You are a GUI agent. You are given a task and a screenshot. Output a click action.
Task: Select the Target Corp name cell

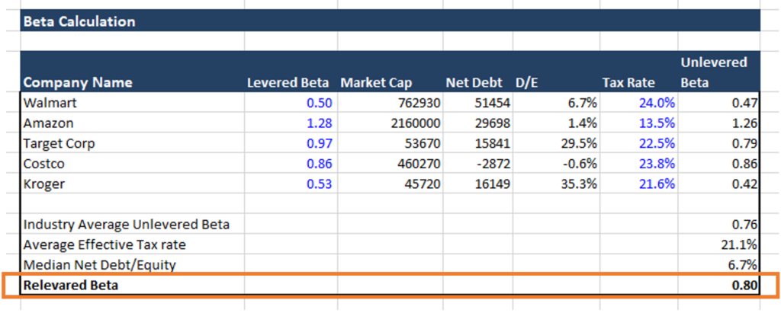point(133,144)
